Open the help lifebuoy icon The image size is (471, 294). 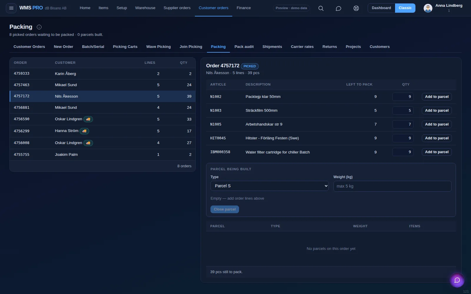point(356,8)
